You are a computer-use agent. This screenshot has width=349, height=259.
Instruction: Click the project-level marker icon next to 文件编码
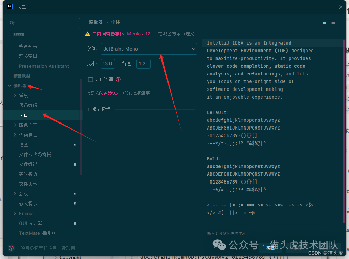(x=75, y=165)
